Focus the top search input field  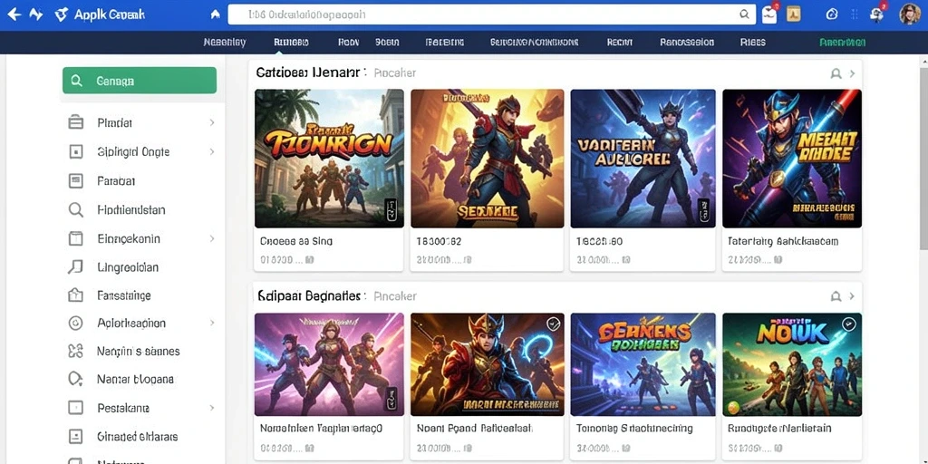click(x=491, y=14)
